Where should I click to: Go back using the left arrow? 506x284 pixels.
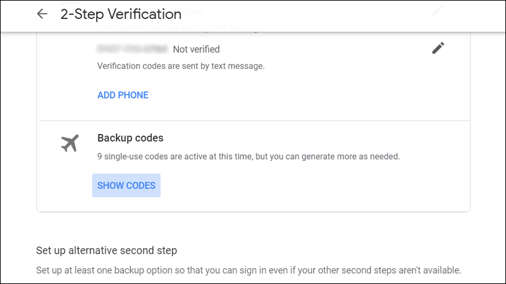click(42, 14)
